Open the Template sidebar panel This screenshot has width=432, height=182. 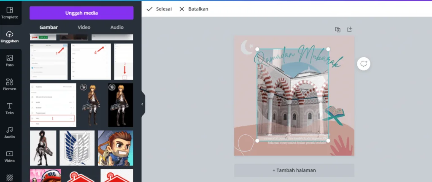click(x=9, y=13)
